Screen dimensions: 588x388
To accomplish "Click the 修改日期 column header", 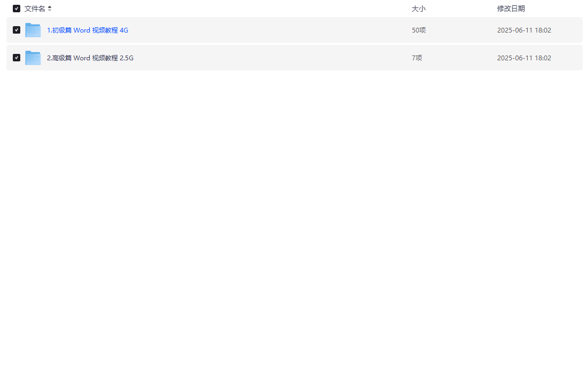I will tap(511, 9).
